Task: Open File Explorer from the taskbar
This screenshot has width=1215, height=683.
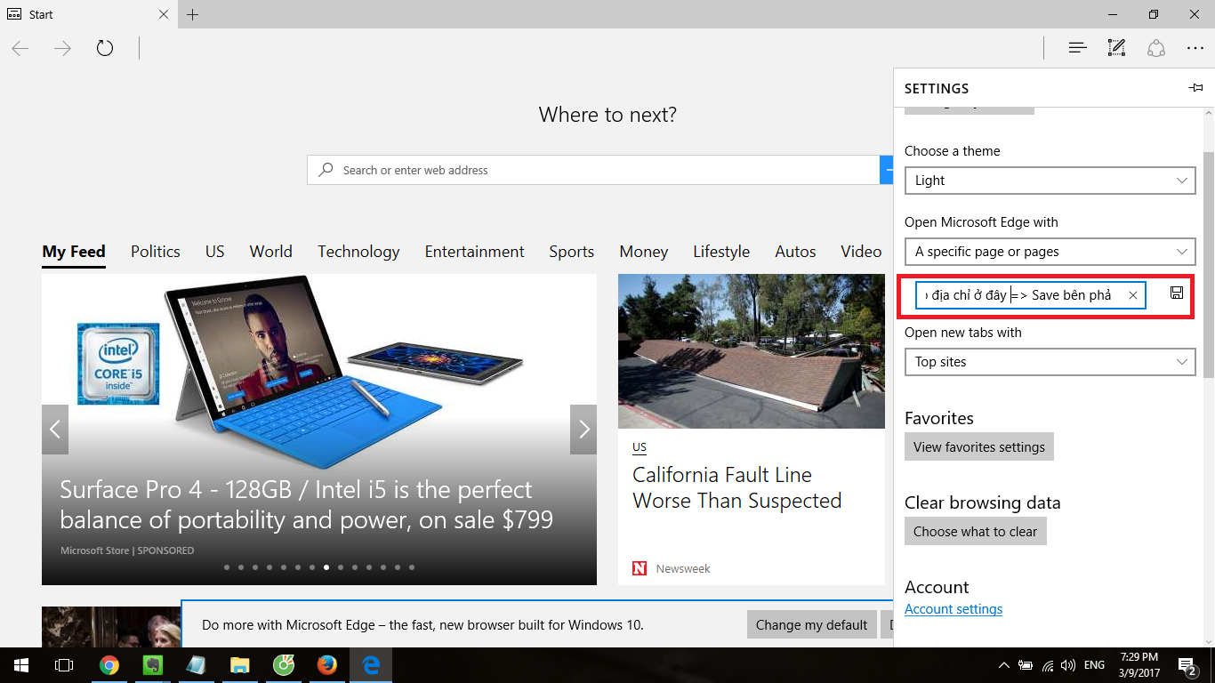Action: [240, 665]
